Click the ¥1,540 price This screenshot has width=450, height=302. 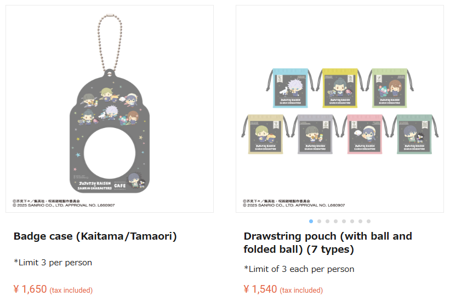coord(260,289)
